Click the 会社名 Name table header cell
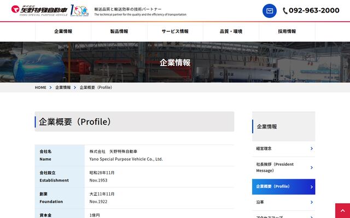The image size is (350, 218). 60,155
